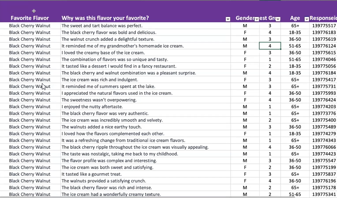
Task: Select the 'visually appealing' cherry ripple cell
Action: (145, 147)
